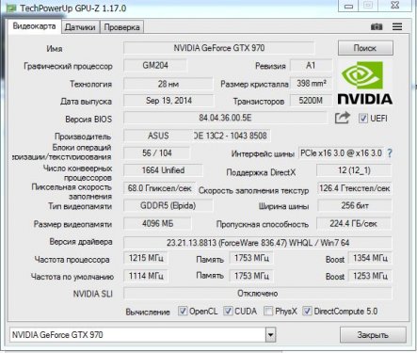Click the 256 бит bus width value
Screen dimensions: 417x353
coord(355,206)
